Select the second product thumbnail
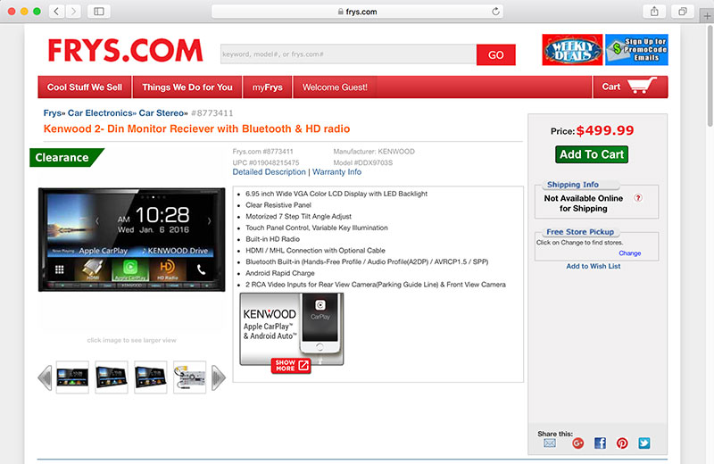 point(112,377)
